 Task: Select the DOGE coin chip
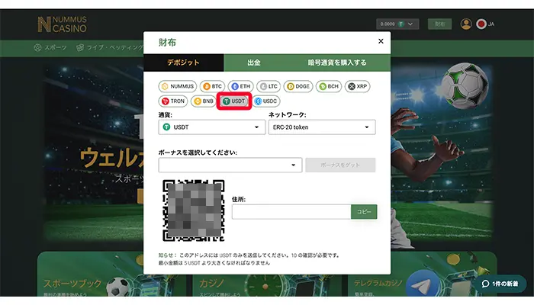[298, 87]
